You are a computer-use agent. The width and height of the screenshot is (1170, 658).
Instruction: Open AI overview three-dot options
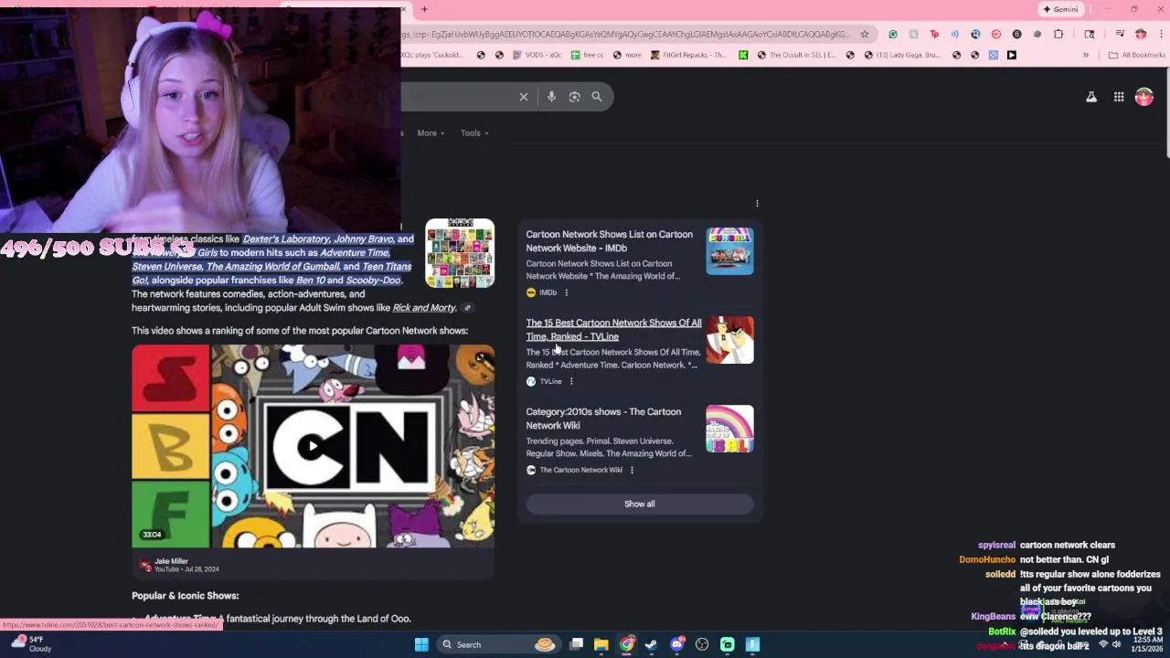click(x=757, y=203)
